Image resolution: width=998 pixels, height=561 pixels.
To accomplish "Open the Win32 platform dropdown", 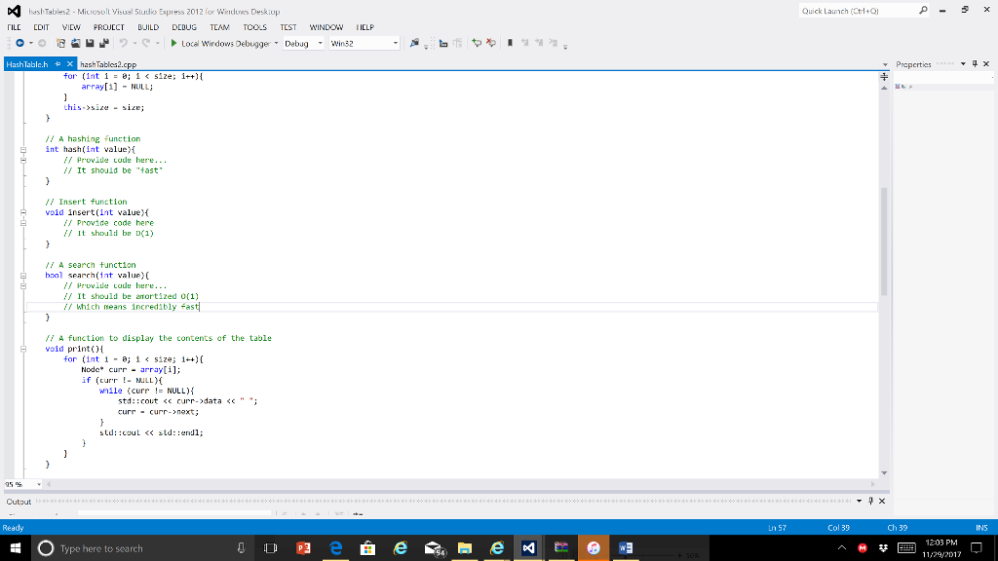I will pyautogui.click(x=365, y=43).
